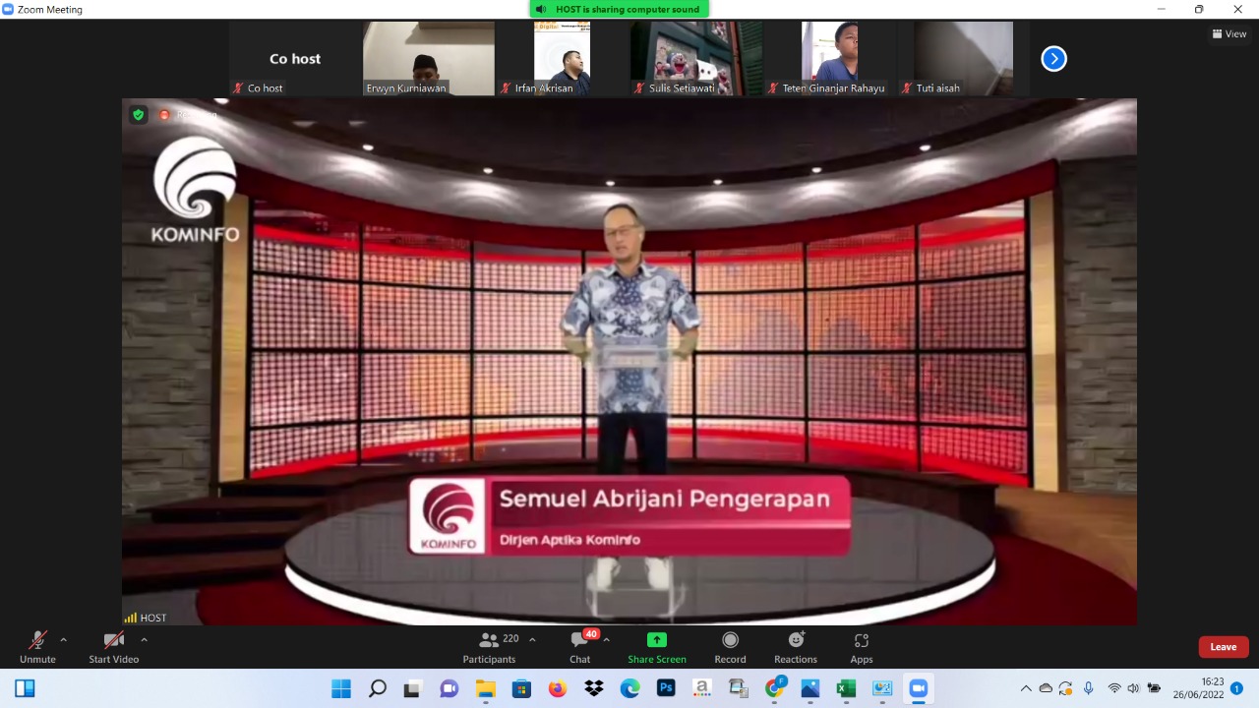Switch to Chrome in taskbar
The image size is (1259, 708).
(x=775, y=688)
